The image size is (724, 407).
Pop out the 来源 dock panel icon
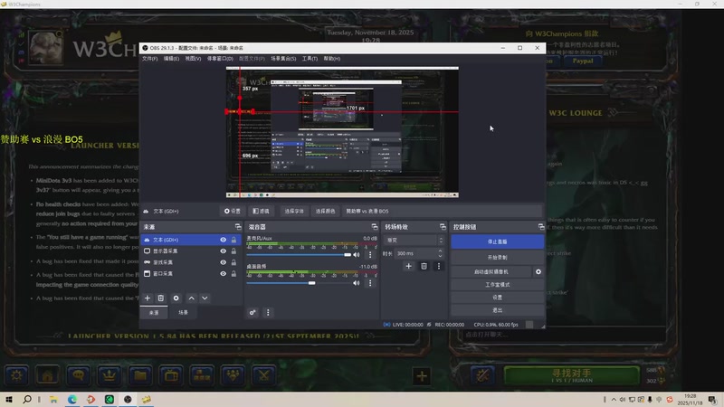click(238, 227)
